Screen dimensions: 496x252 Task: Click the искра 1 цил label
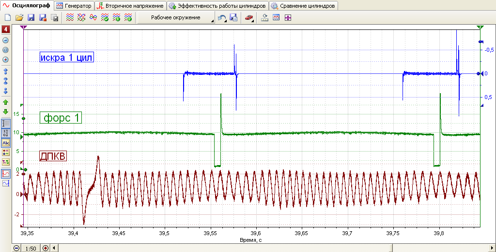(x=67, y=57)
